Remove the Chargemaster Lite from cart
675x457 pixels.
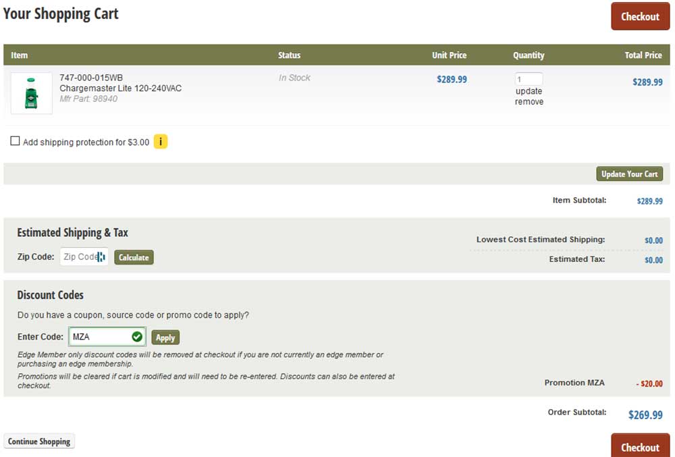coord(529,101)
